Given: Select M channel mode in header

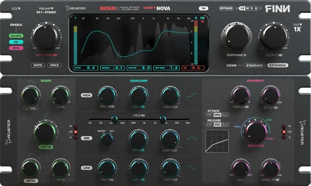Looking at the screenshot, I should pyautogui.click(x=247, y=8).
